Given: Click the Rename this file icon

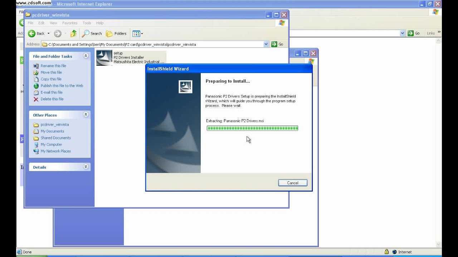Looking at the screenshot, I should pos(36,66).
